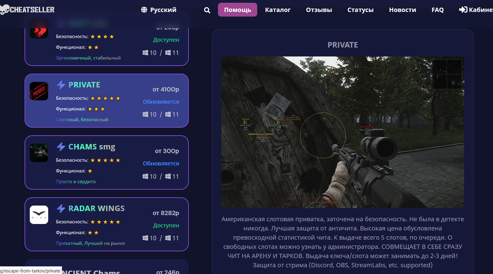Click the Windows 10 icon in CHAMS smg card

click(x=146, y=176)
